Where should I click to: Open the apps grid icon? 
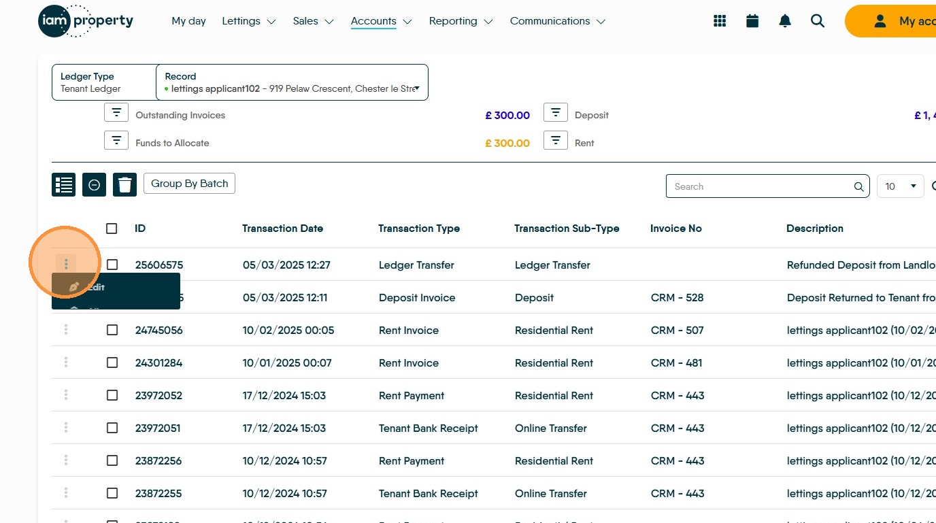pyautogui.click(x=720, y=21)
